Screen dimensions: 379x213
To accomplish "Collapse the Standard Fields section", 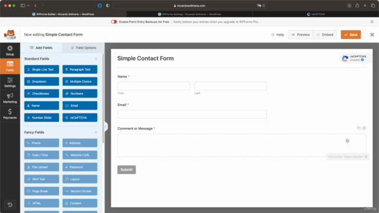I will click(x=96, y=59).
